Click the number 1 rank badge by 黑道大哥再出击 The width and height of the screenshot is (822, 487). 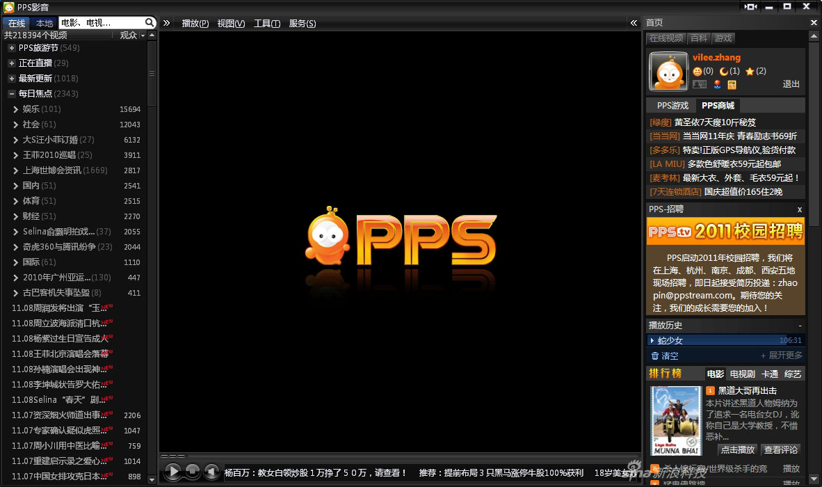point(710,390)
